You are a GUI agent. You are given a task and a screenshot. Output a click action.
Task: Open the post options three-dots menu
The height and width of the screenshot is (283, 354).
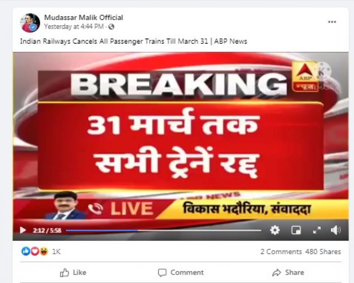332,22
